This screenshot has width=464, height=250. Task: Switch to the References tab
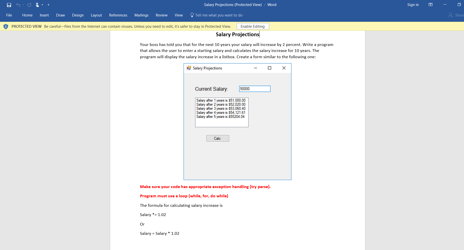pos(118,15)
